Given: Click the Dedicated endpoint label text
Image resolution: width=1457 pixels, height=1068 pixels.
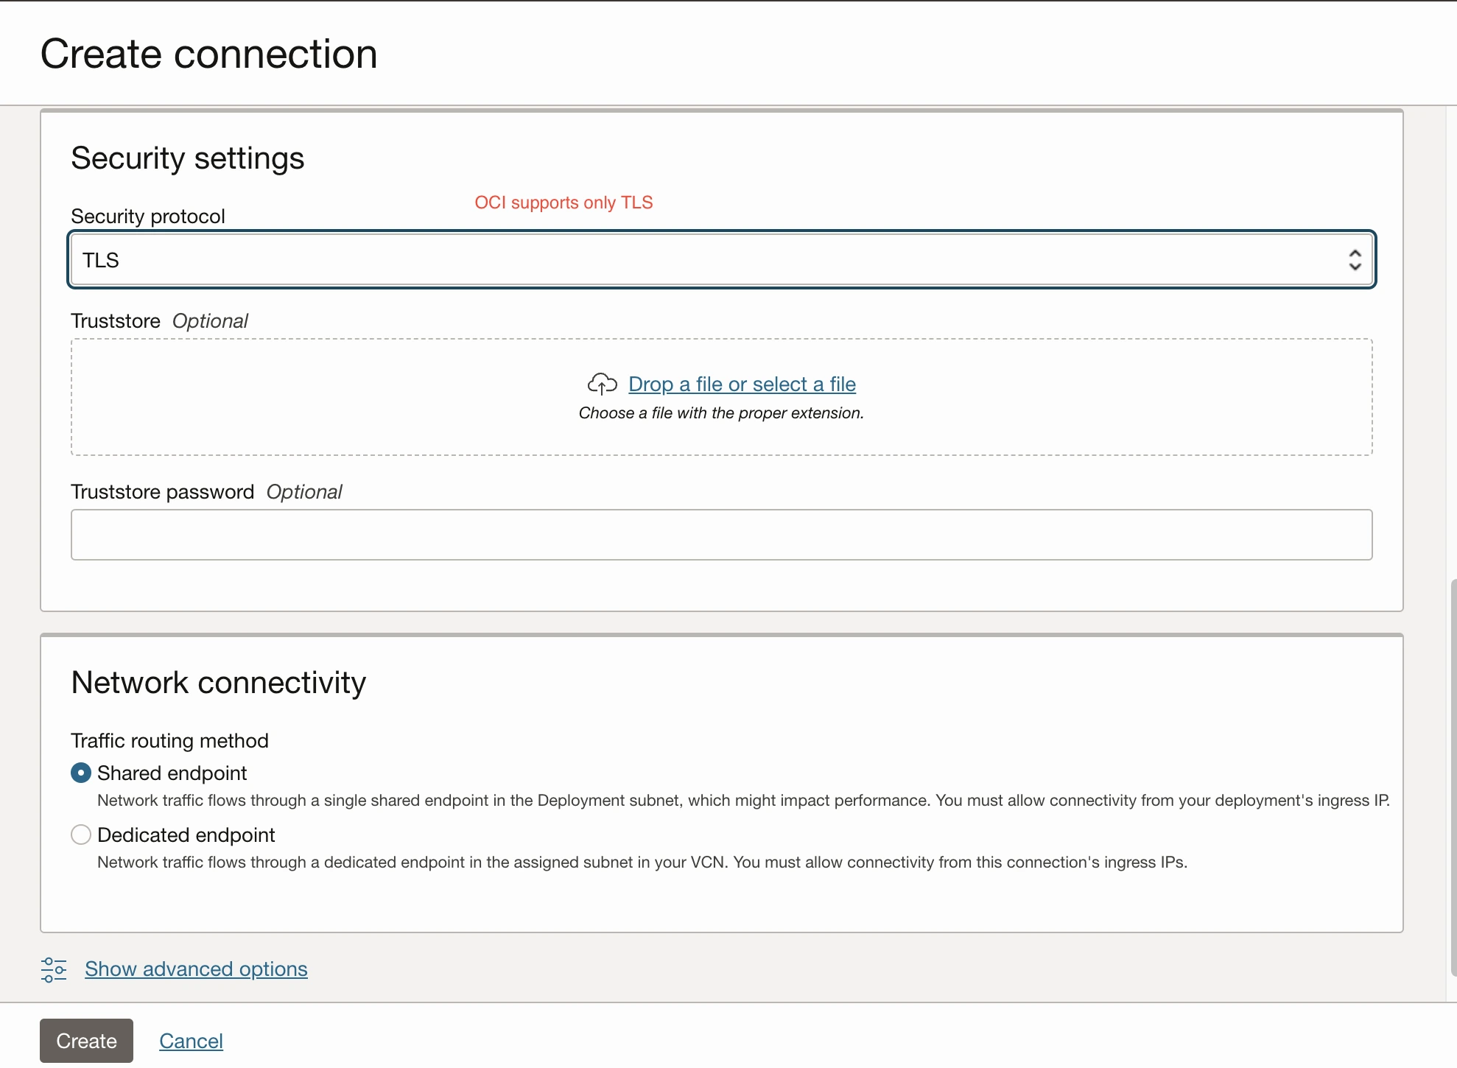Looking at the screenshot, I should [186, 835].
